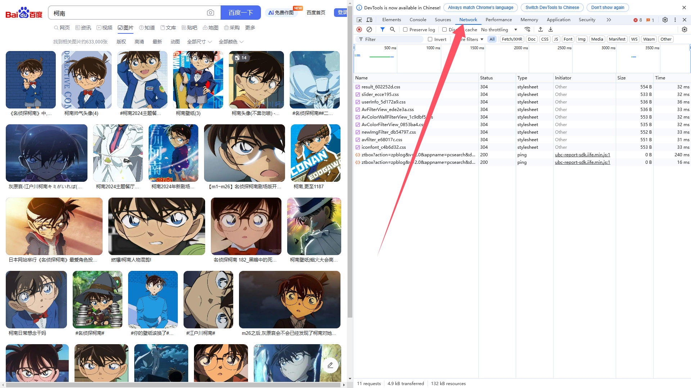The width and height of the screenshot is (691, 388).
Task: Click the AI 免费作图 icon button
Action: [281, 13]
